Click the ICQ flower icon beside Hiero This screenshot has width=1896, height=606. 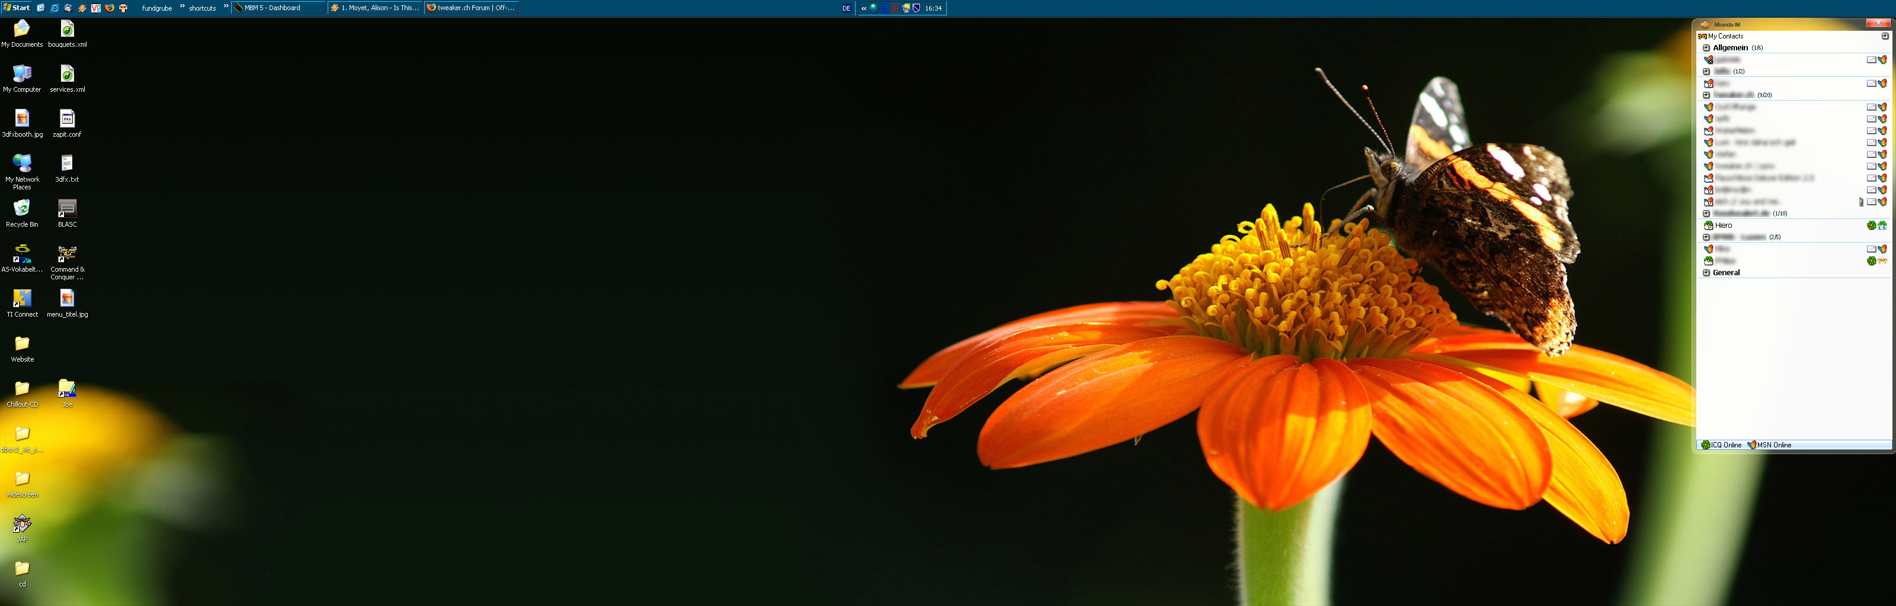click(x=1871, y=226)
